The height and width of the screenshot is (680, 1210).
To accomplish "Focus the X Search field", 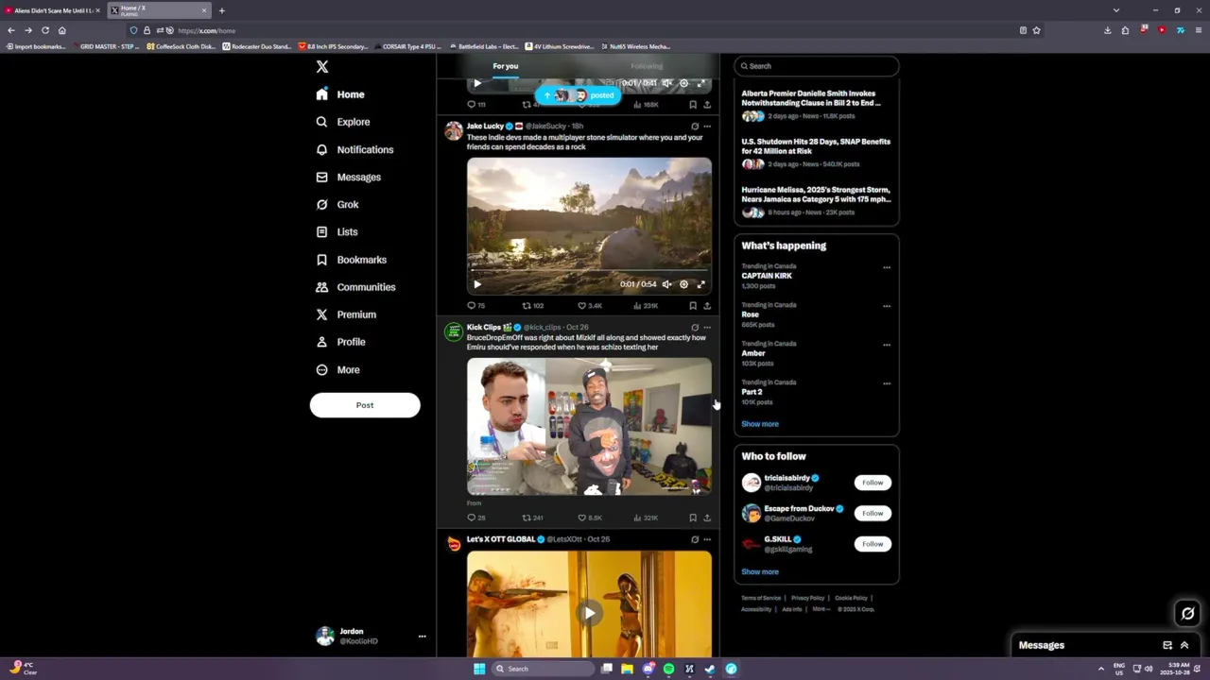I will click(816, 66).
